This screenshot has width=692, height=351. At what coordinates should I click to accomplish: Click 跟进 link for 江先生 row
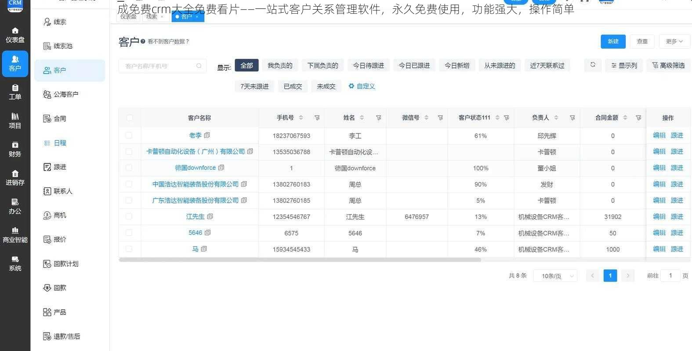tap(677, 216)
